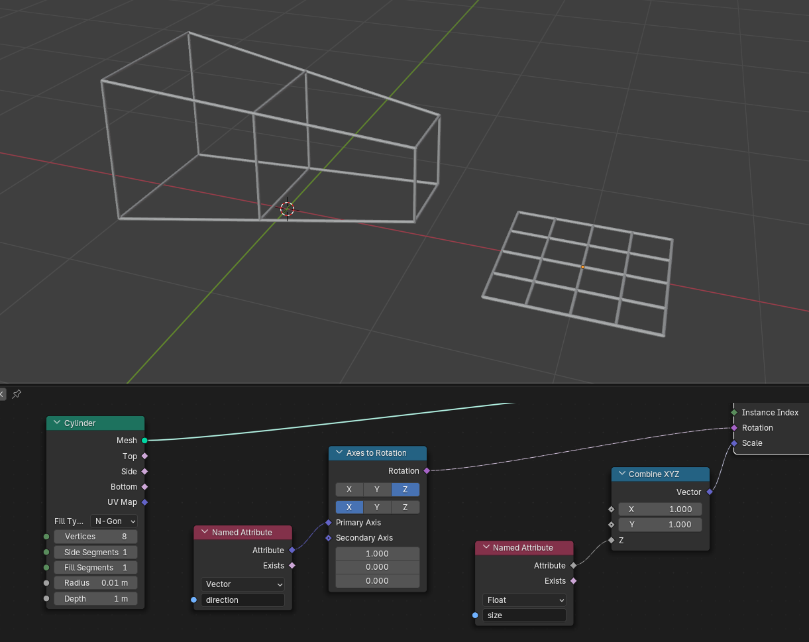Open the N-Gon Fill Type dropdown
Viewport: 809px width, 642px height.
(114, 521)
